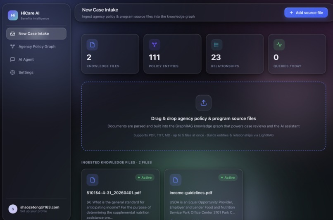333x220 pixels.
Task: Click the HiCare AI logo badge
Action: (13, 15)
